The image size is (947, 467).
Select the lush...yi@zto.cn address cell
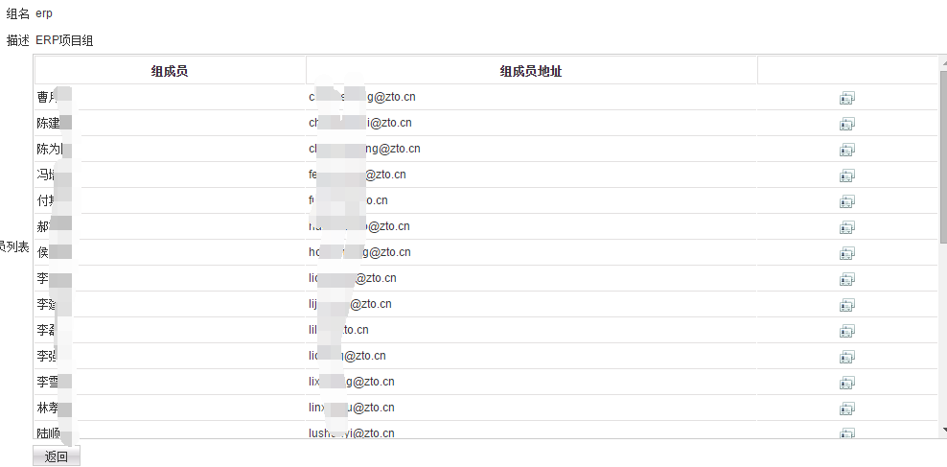pos(531,431)
